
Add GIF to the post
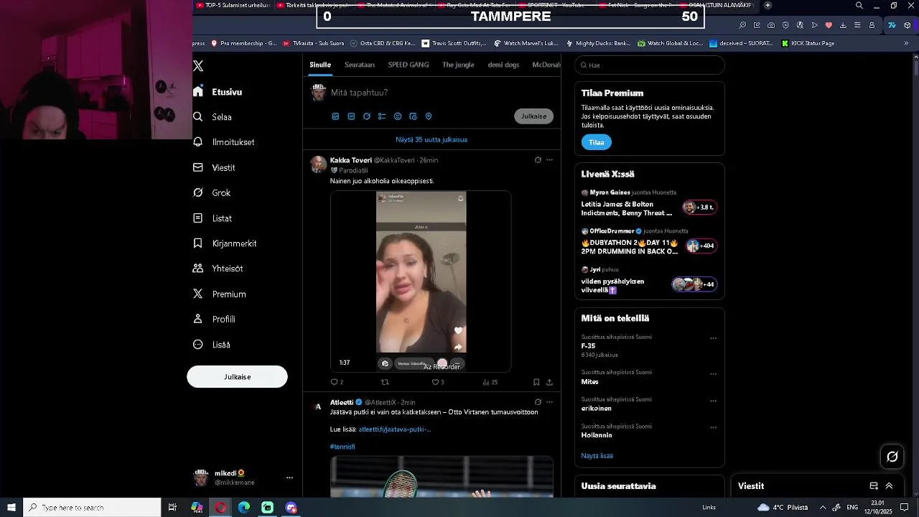(x=351, y=116)
